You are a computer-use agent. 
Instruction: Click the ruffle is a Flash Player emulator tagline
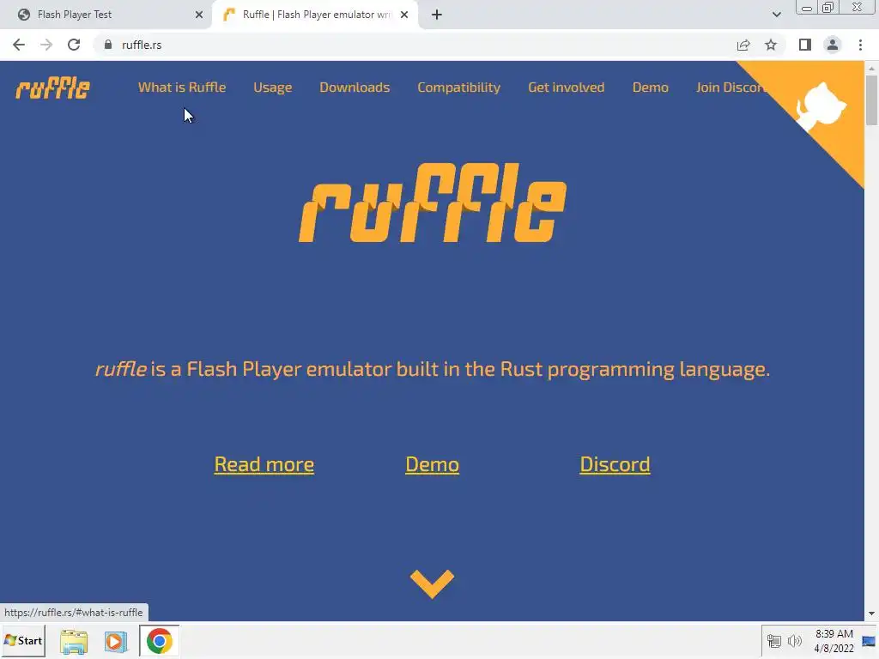(x=433, y=369)
